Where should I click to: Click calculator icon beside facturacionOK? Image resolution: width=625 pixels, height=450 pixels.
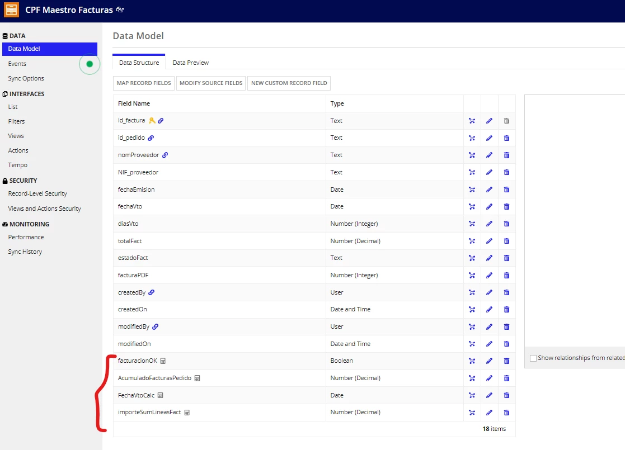pos(163,361)
